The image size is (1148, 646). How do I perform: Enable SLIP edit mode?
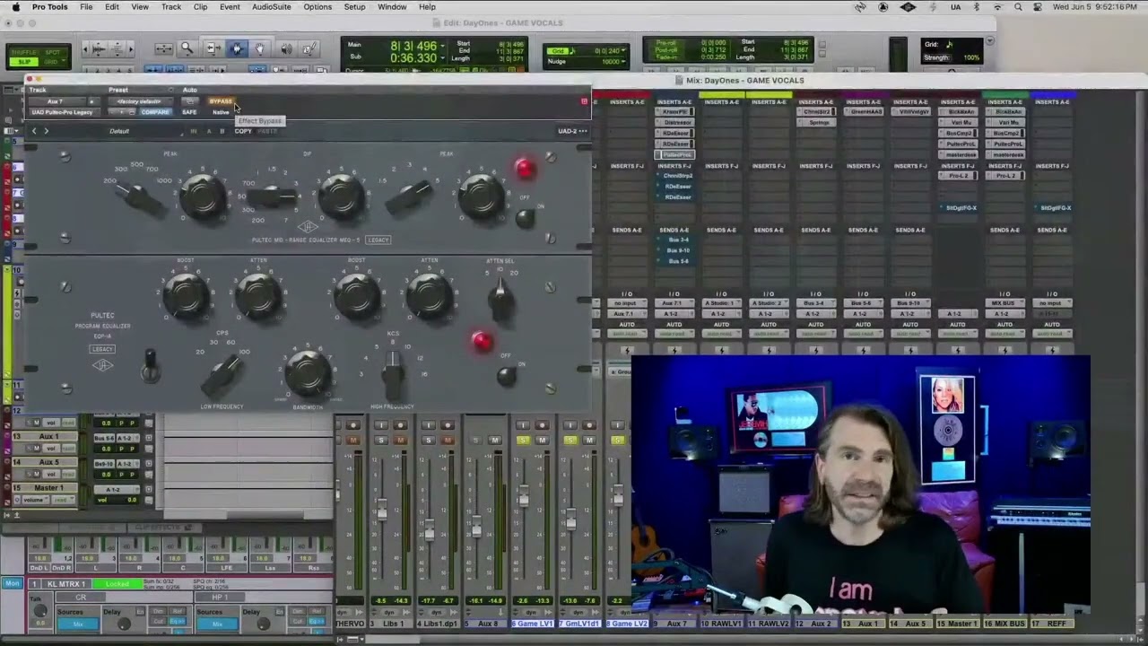[x=23, y=61]
